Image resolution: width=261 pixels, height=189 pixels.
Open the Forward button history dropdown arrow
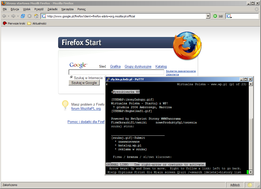(x=18, y=16)
